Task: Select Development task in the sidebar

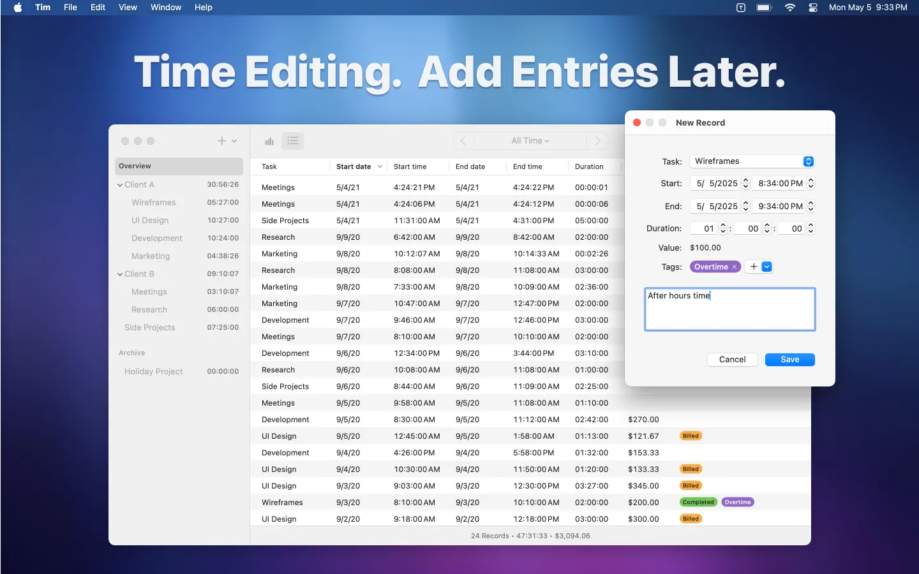Action: click(179, 238)
